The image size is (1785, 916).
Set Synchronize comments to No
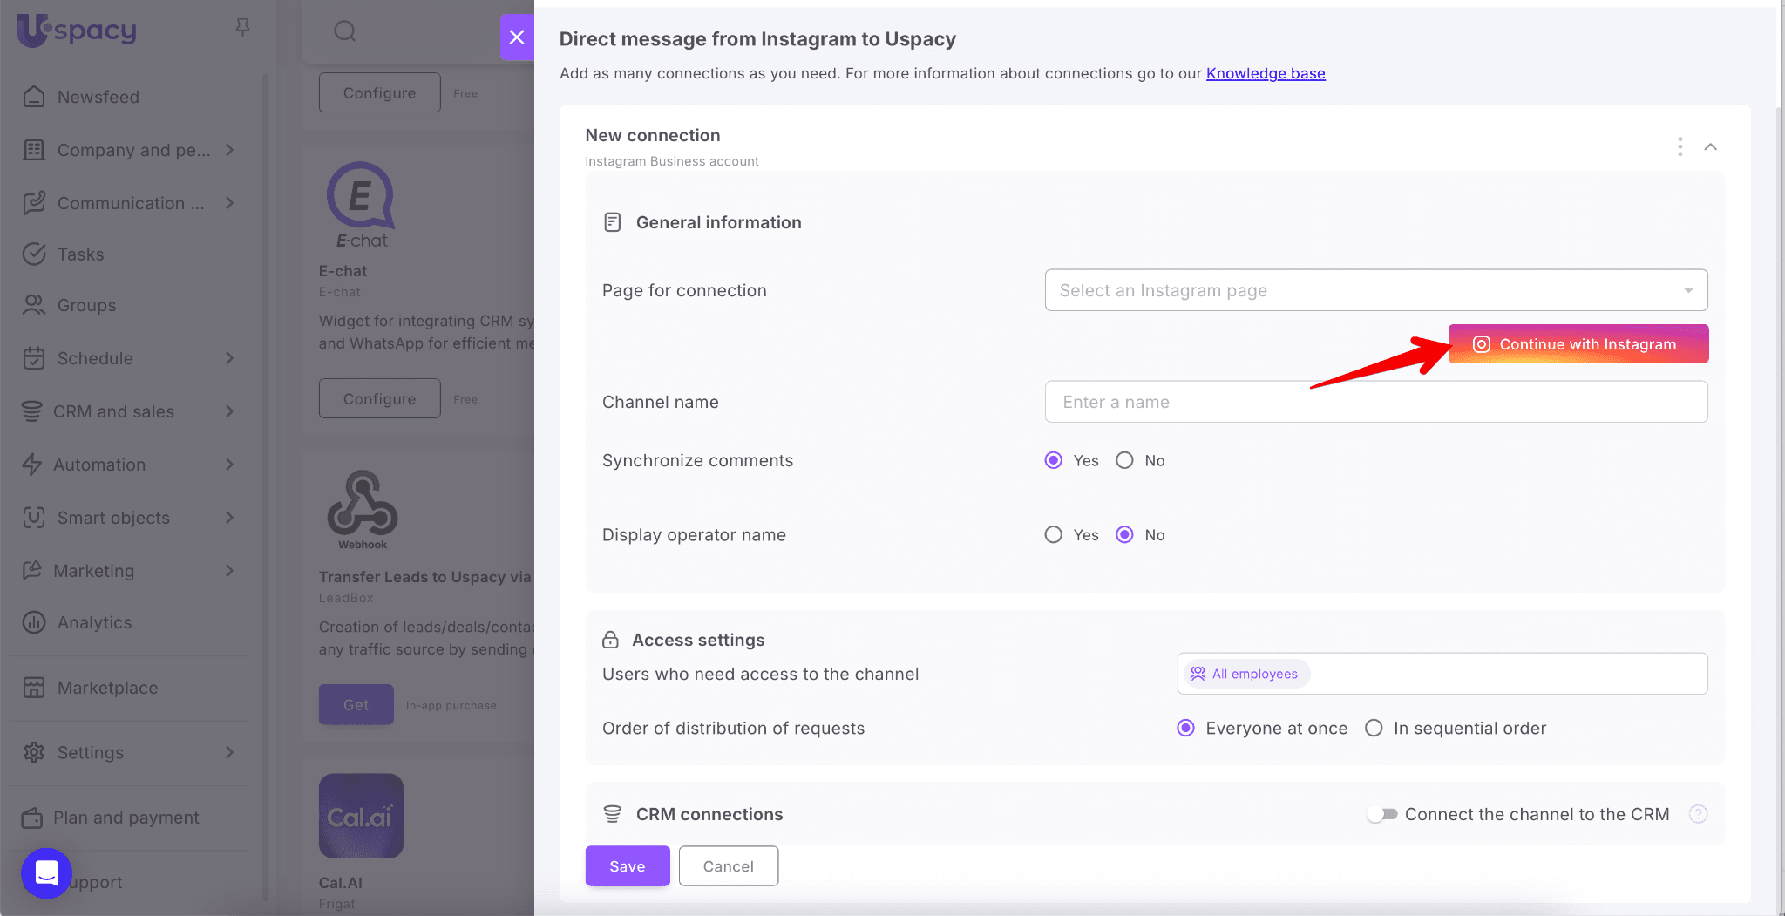[x=1124, y=460]
